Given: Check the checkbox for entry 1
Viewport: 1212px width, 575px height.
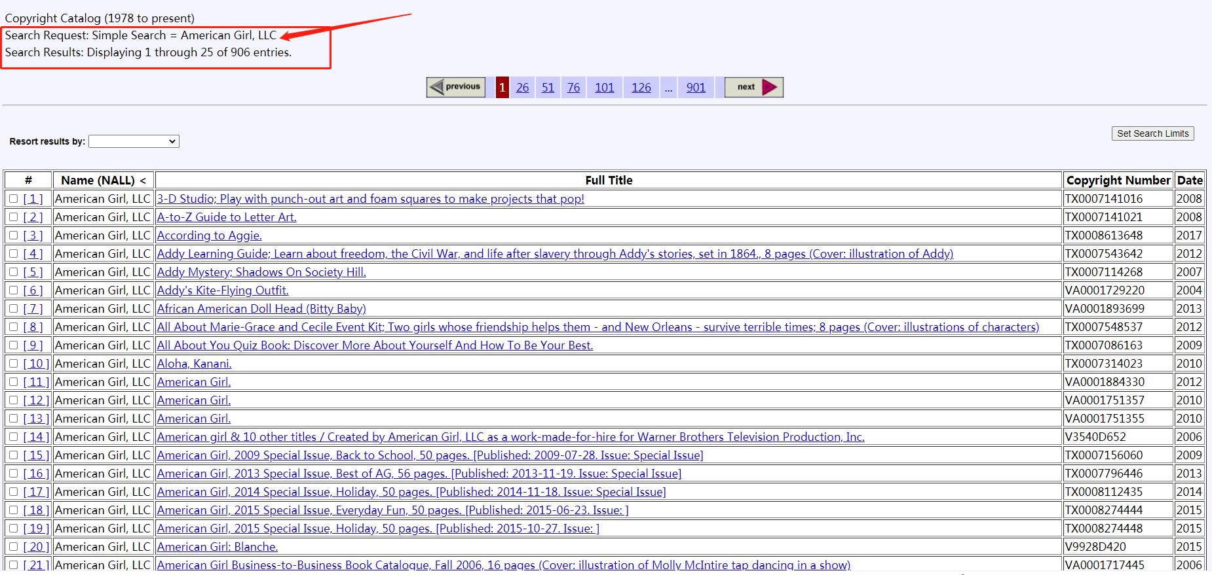Looking at the screenshot, I should (x=13, y=199).
